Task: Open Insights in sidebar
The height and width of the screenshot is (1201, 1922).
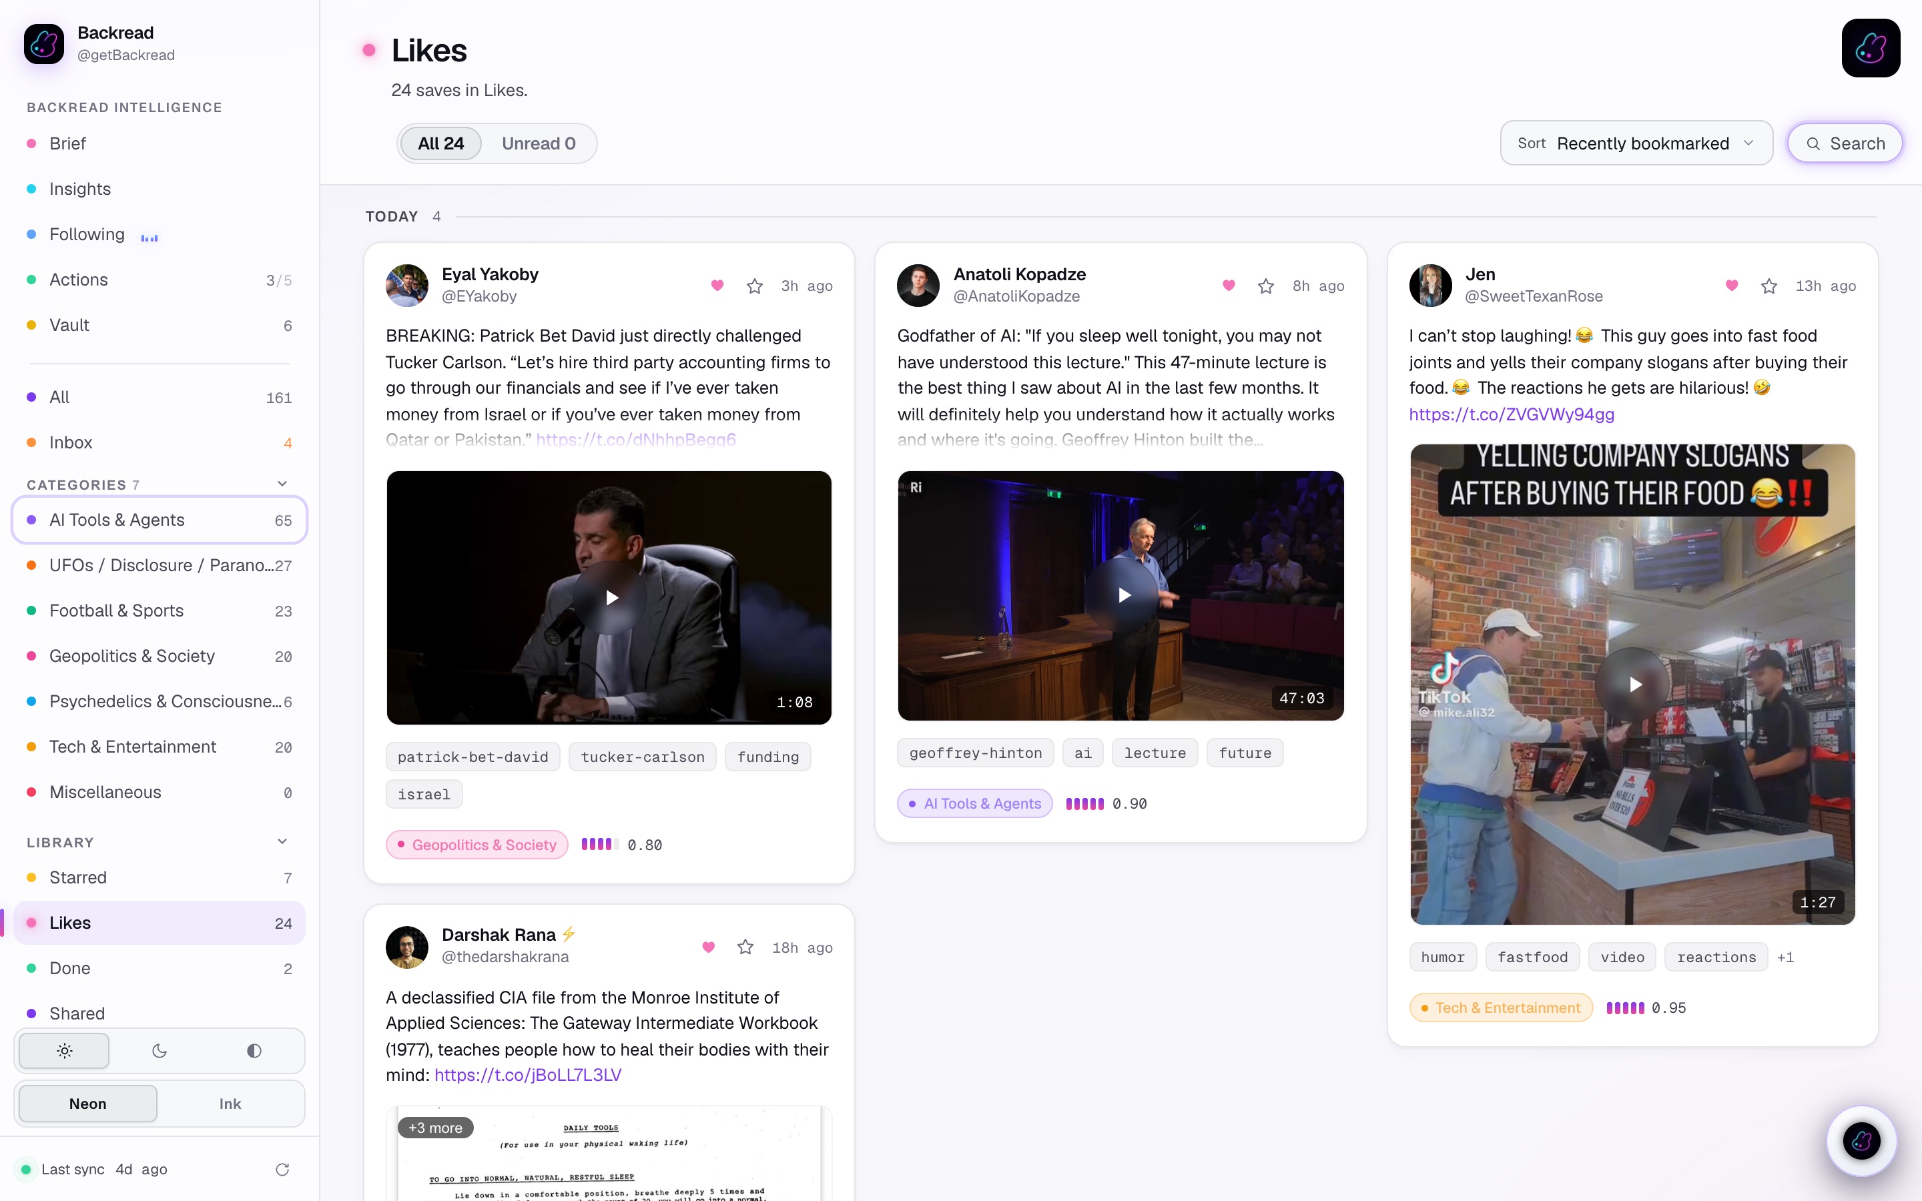Action: coord(159,189)
